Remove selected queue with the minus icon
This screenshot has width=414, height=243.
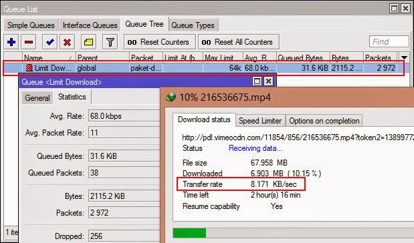point(29,42)
